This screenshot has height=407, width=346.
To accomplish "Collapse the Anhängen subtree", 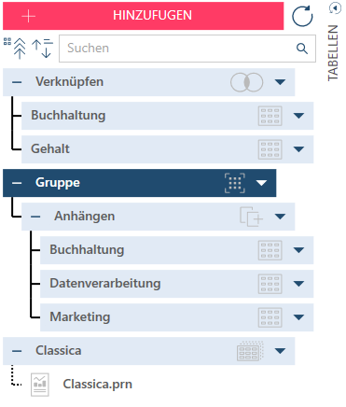I will (35, 217).
